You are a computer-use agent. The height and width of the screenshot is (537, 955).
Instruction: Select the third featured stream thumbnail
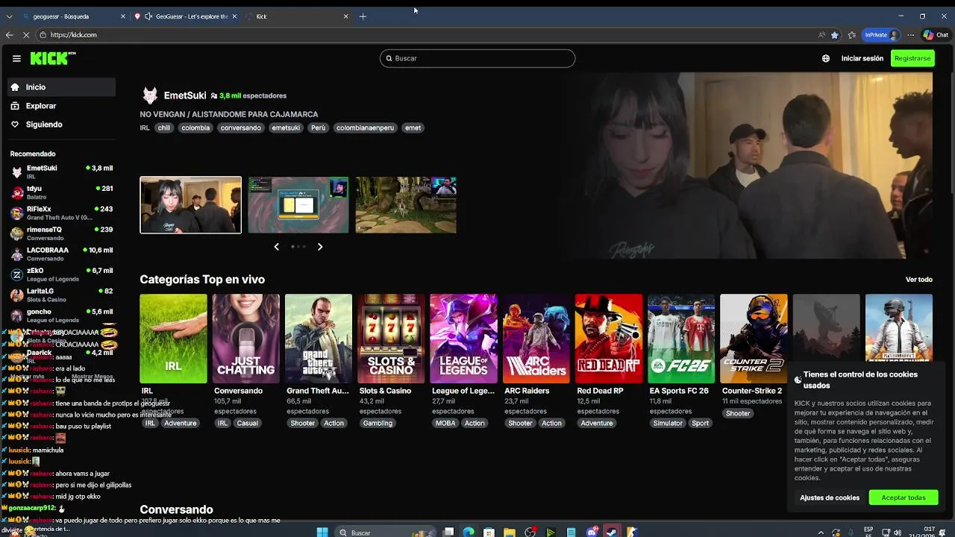coord(406,205)
